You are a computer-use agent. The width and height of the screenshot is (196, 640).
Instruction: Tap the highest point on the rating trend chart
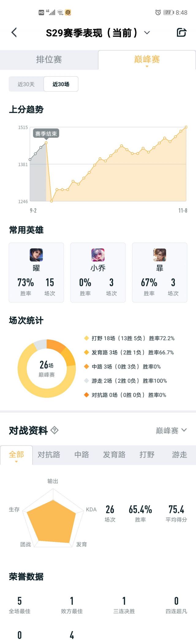pyautogui.click(x=187, y=127)
